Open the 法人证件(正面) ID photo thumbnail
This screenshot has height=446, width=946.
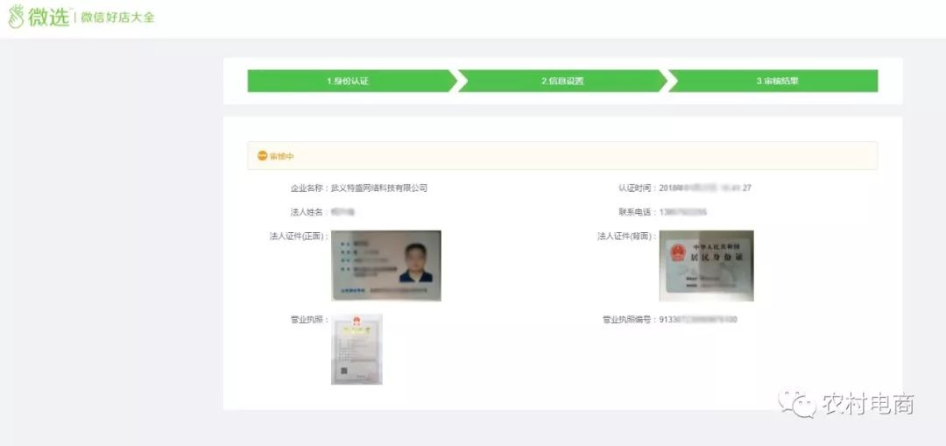click(385, 265)
